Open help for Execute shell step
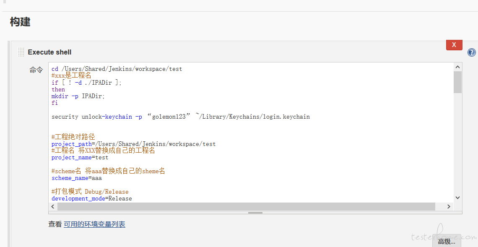Screen dimensions: 478x247 click(x=471, y=52)
